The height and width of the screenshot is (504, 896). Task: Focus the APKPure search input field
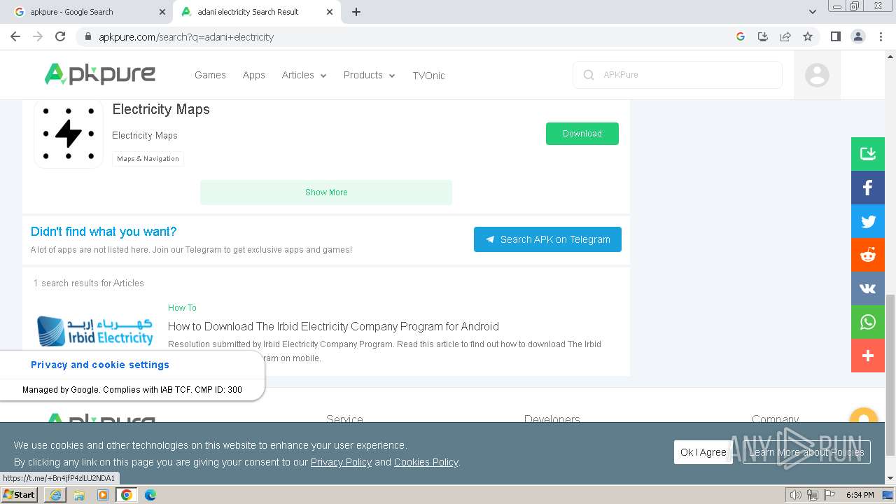pyautogui.click(x=678, y=75)
